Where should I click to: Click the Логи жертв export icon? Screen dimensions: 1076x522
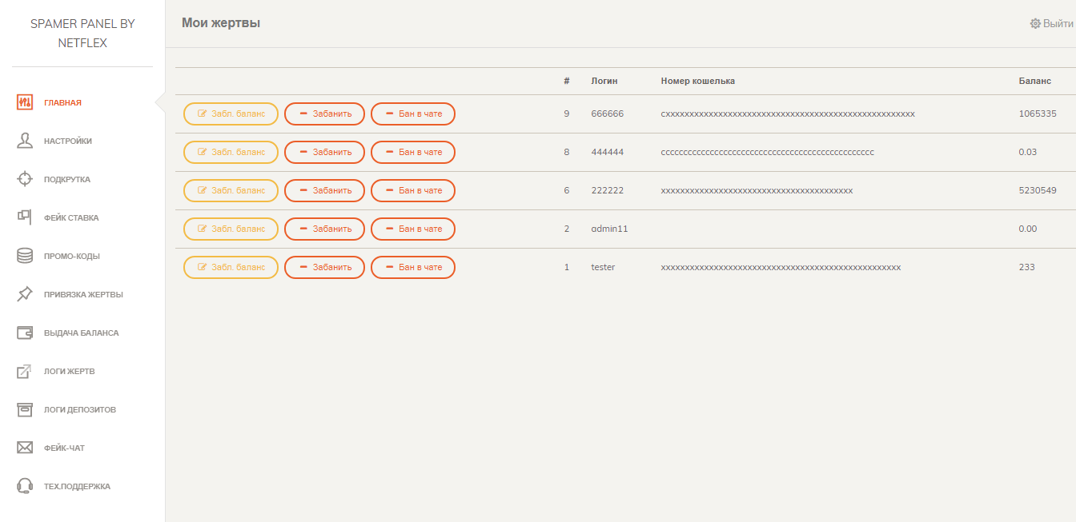pyautogui.click(x=25, y=371)
